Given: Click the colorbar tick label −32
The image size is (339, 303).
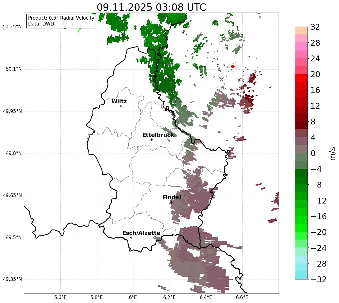Looking at the screenshot, I should pyautogui.click(x=318, y=279).
